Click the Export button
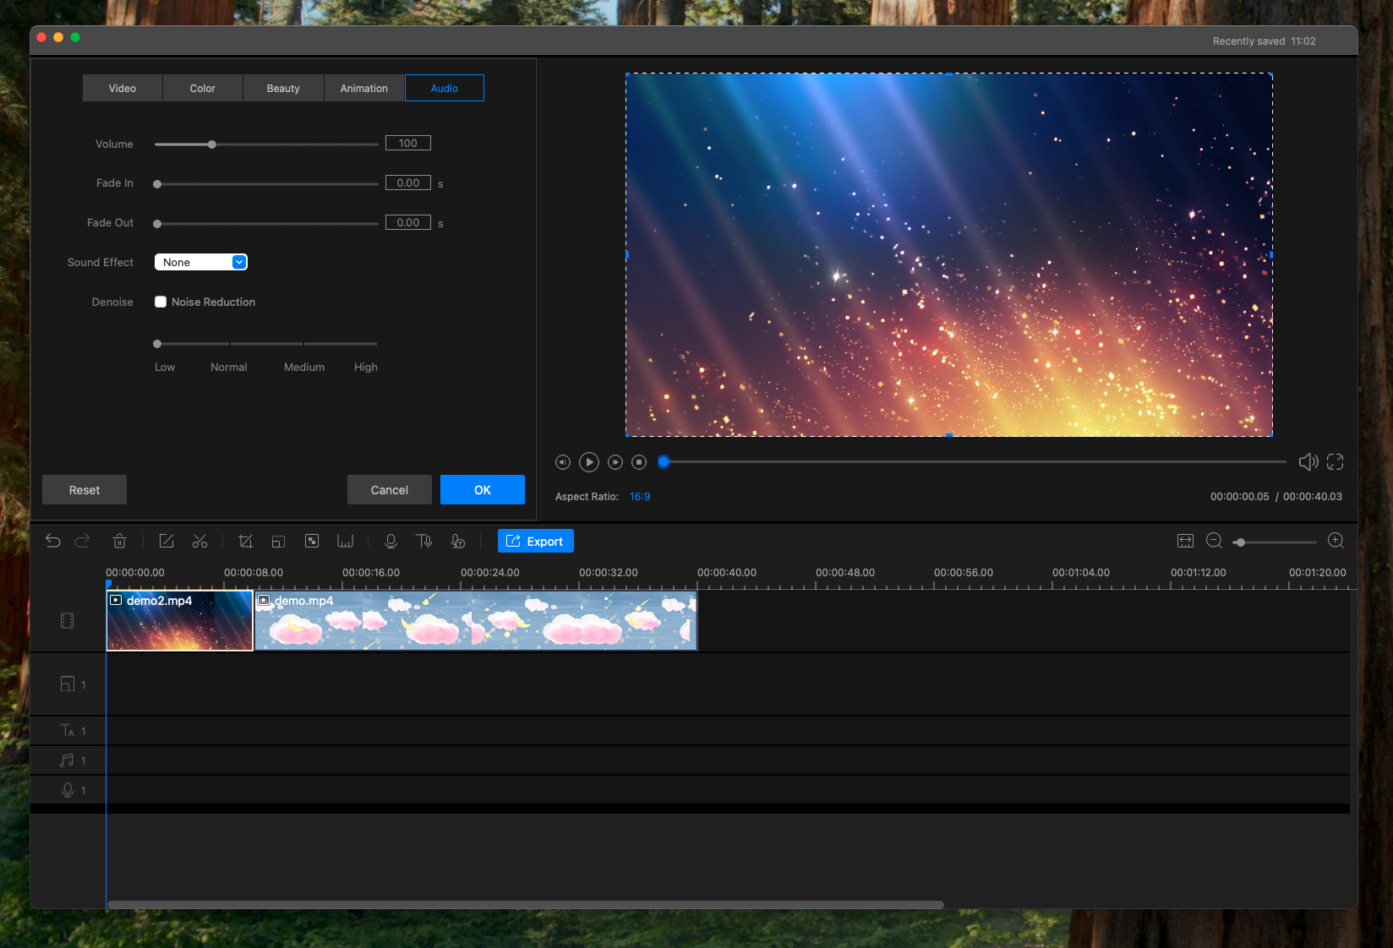Viewport: 1393px width, 948px height. (536, 541)
